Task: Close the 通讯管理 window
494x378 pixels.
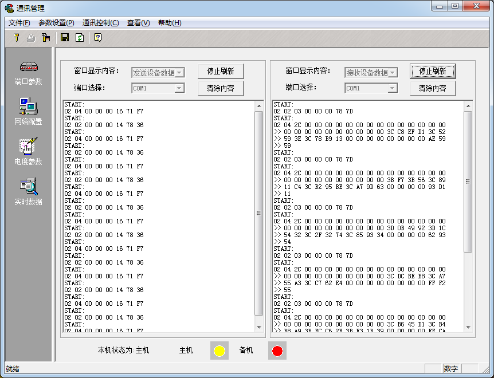Action: (477, 6)
